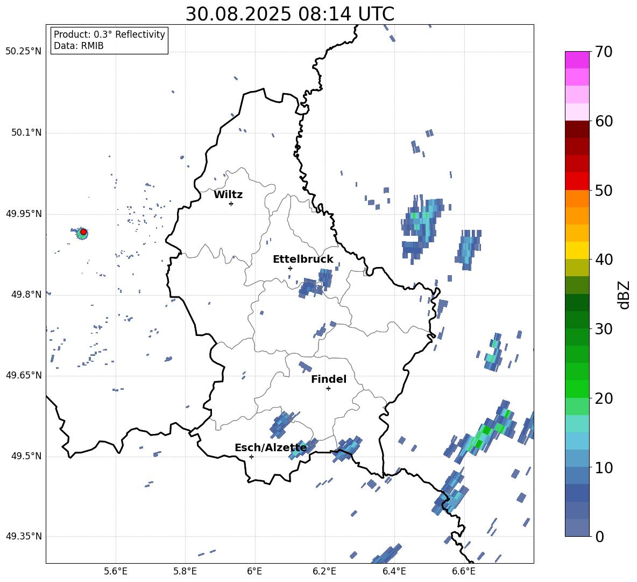Image resolution: width=637 pixels, height=582 pixels.
Task: Click the 30 dBZ colorbar tick label
Action: click(604, 328)
